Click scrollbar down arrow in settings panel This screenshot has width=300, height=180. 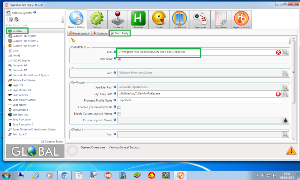point(294,139)
